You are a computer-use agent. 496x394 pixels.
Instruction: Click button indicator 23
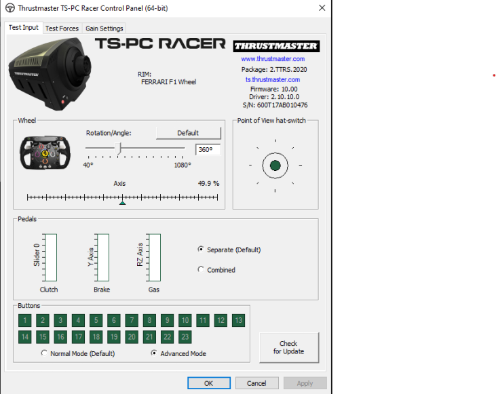pos(185,337)
